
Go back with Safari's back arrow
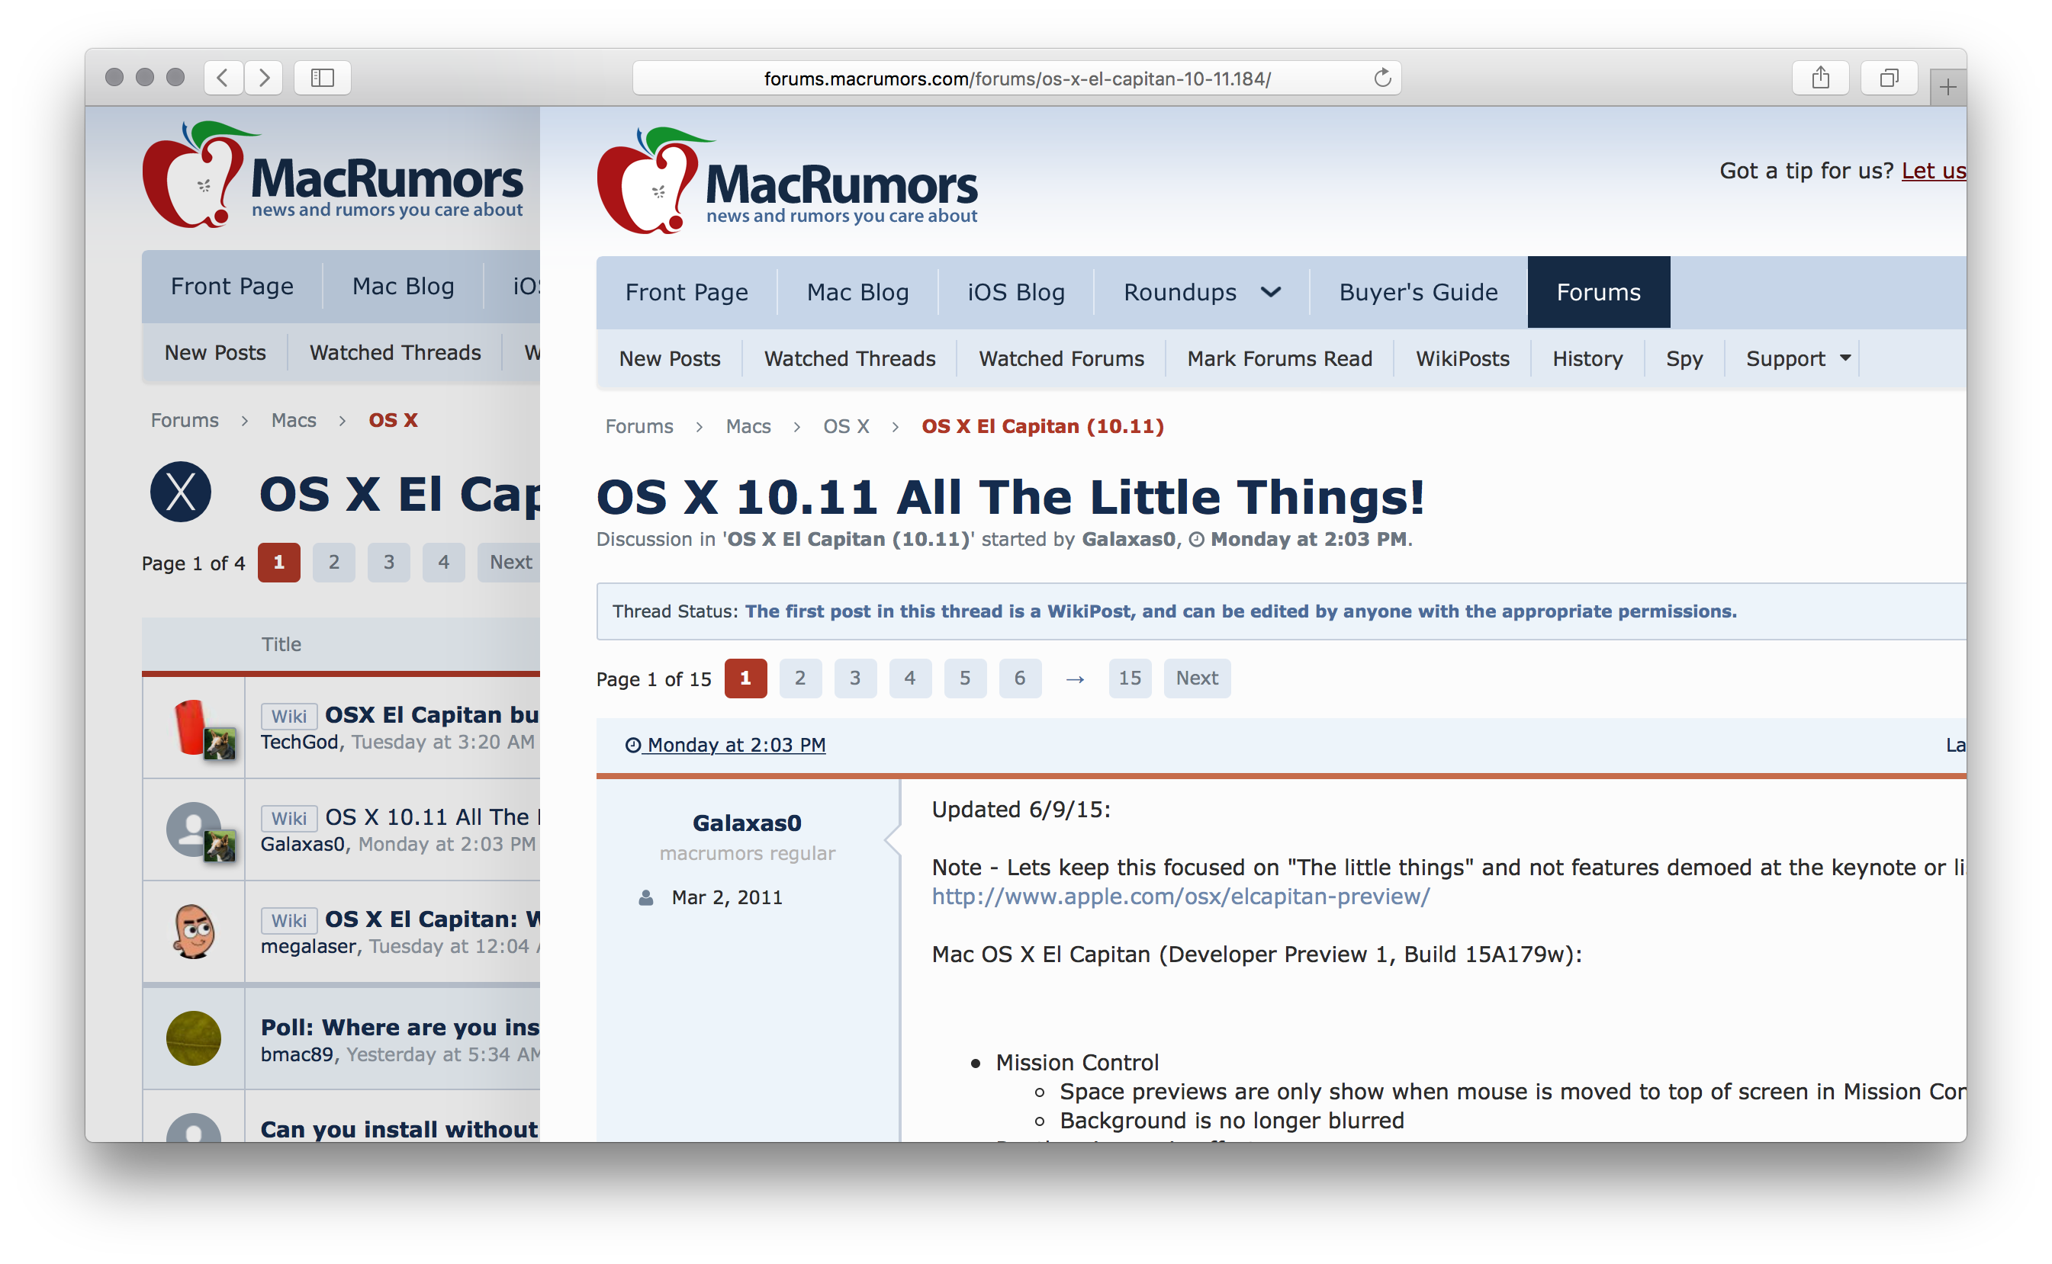(224, 78)
